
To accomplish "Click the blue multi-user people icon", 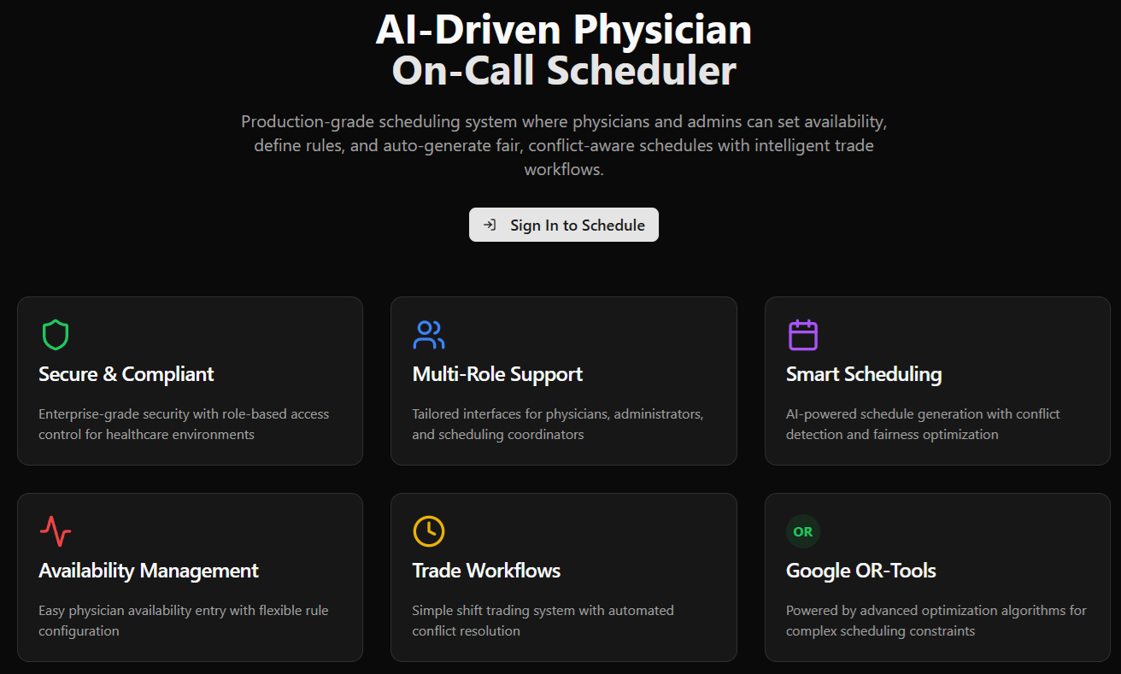I will pyautogui.click(x=428, y=335).
